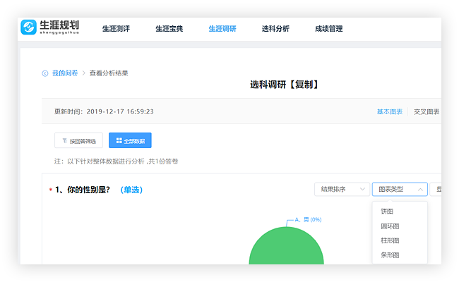Click the grid icon on 全部数据
Image resolution: width=459 pixels, height=282 pixels.
pos(119,141)
